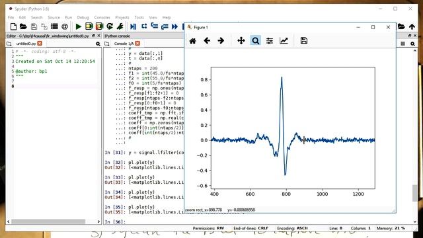
Task: Maximize the Figure 1 window
Action: tap(373, 27)
